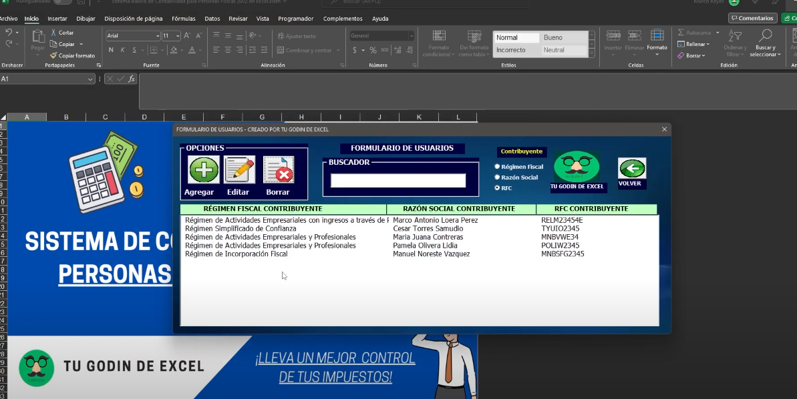Open the Insertar ribbon tab
This screenshot has width=797, height=399.
pyautogui.click(x=57, y=19)
